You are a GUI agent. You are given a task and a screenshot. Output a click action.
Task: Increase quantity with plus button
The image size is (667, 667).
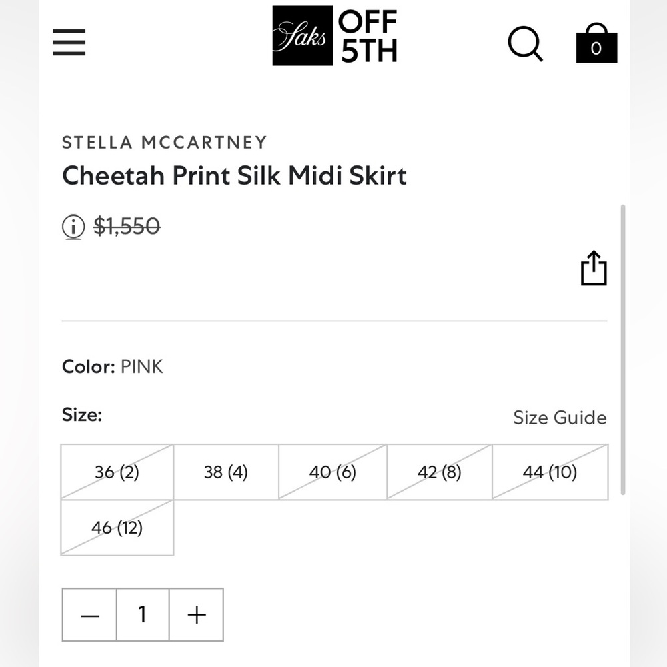[197, 615]
